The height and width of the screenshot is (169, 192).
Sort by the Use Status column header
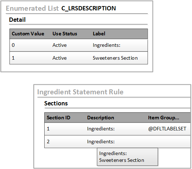pos(65,34)
